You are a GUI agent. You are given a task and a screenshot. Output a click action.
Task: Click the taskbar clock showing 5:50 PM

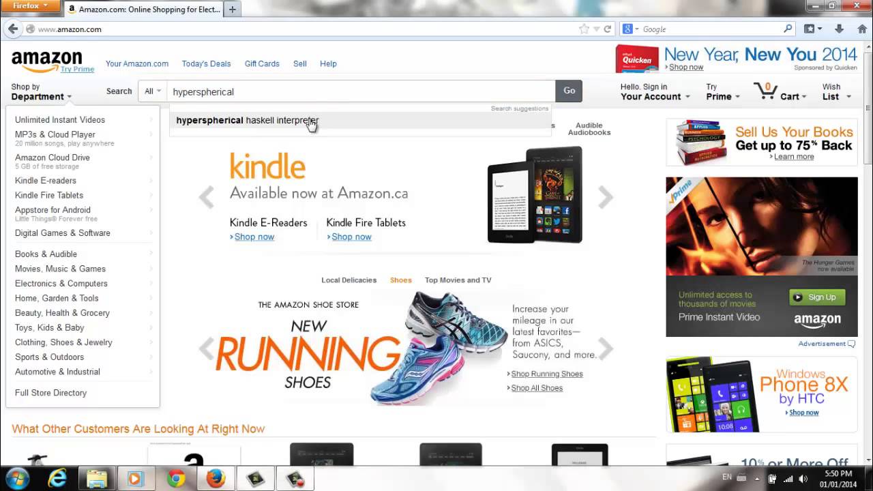tap(838, 479)
